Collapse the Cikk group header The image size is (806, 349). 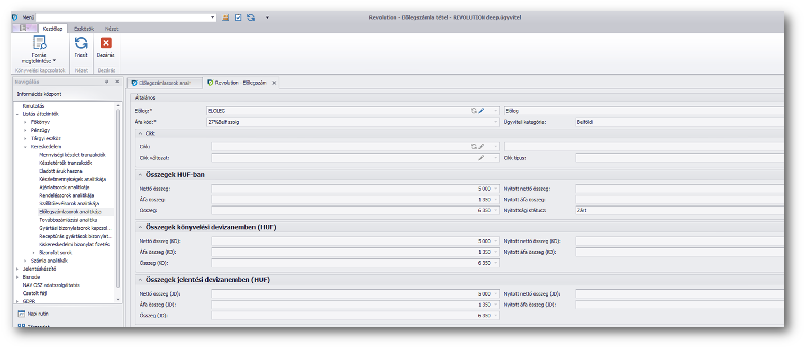[x=140, y=133]
